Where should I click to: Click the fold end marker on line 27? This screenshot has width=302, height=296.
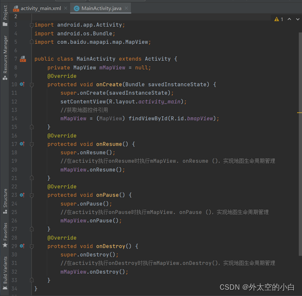tap(32, 229)
